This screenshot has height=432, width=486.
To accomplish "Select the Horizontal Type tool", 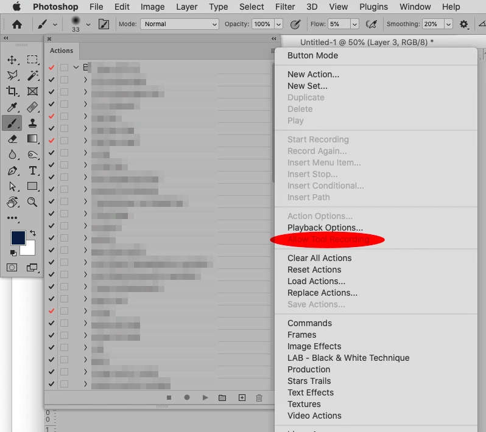I will (32, 170).
